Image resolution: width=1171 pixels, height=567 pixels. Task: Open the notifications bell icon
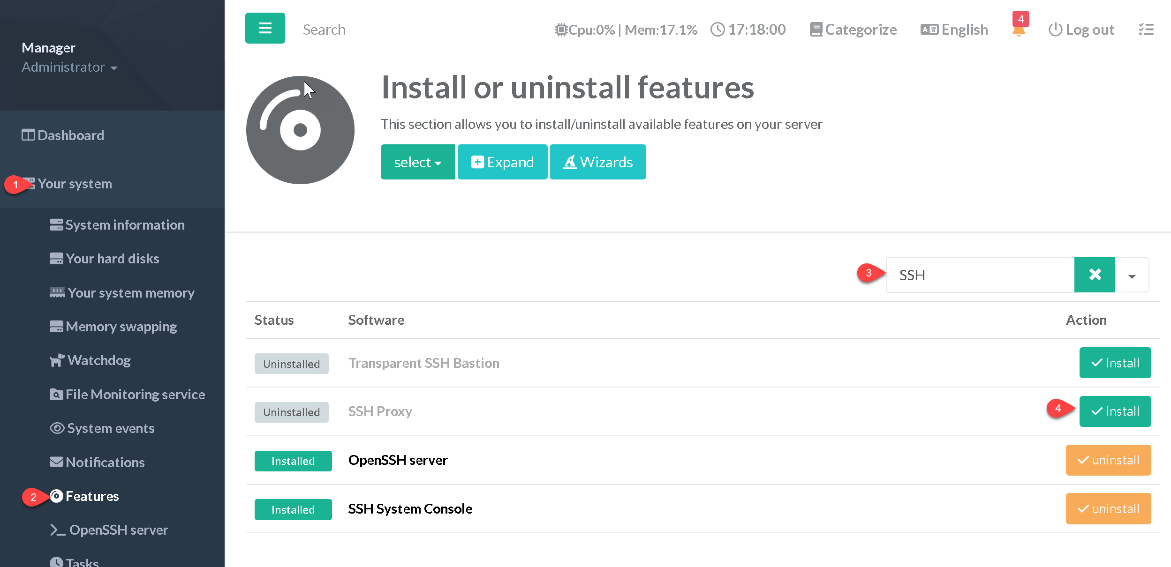point(1018,30)
